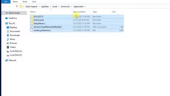170x96 pixels.
Task: Click the This PC monitor icon
Action: (6, 23)
